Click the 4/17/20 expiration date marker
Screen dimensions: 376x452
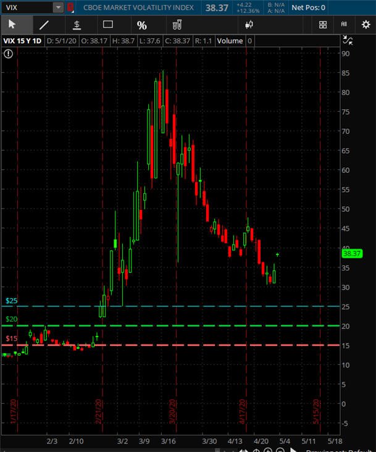pyautogui.click(x=242, y=411)
